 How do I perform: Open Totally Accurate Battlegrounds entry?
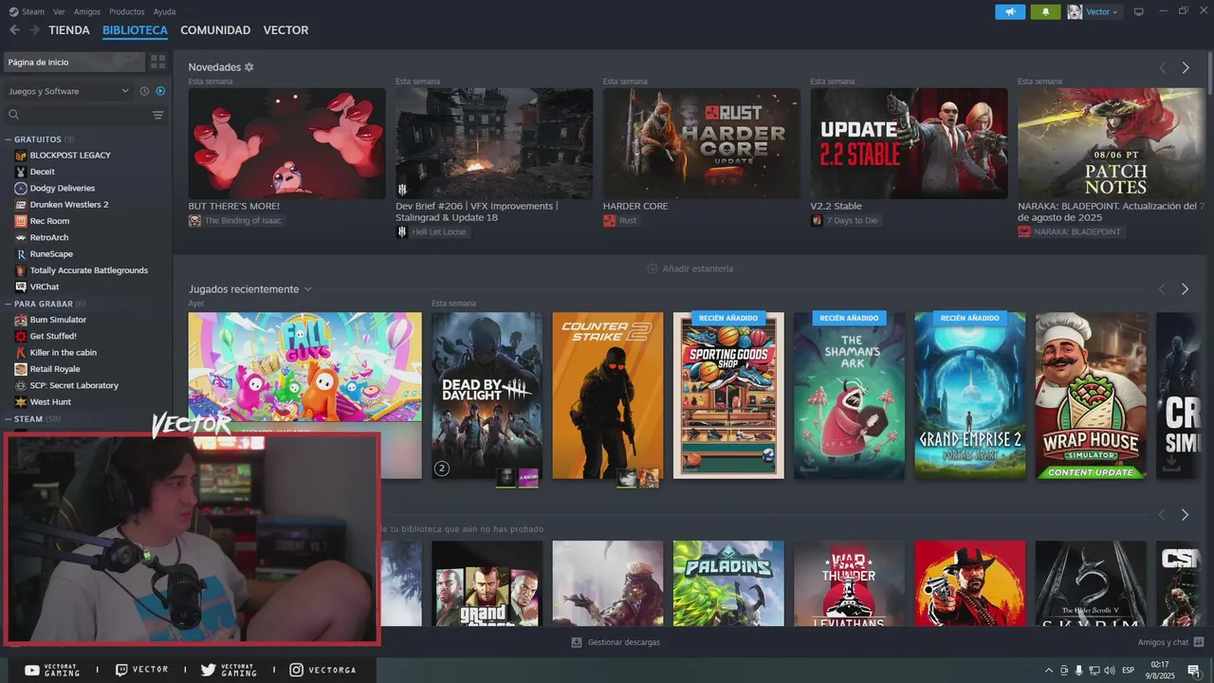(x=89, y=270)
